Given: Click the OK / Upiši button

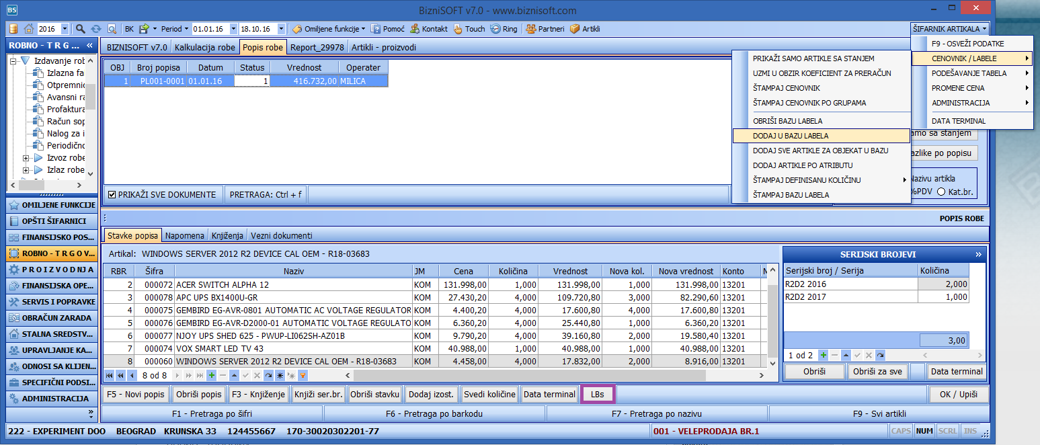Looking at the screenshot, I should (959, 394).
